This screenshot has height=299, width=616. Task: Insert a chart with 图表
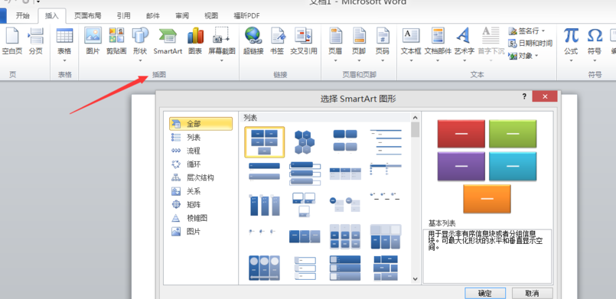coord(195,41)
